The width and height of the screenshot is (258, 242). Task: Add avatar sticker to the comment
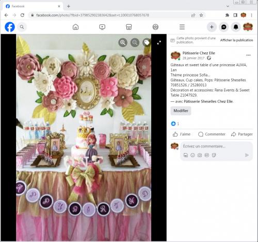point(186,155)
